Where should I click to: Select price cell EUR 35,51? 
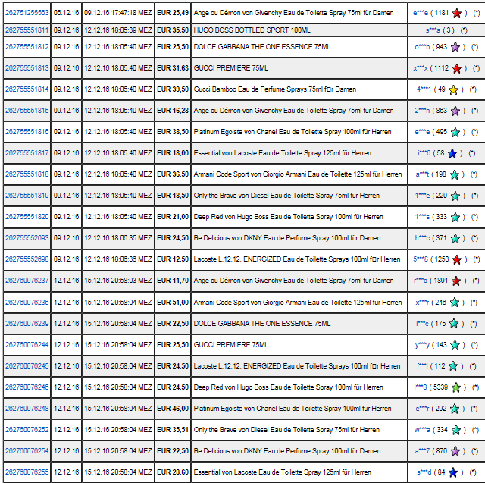pyautogui.click(x=173, y=430)
